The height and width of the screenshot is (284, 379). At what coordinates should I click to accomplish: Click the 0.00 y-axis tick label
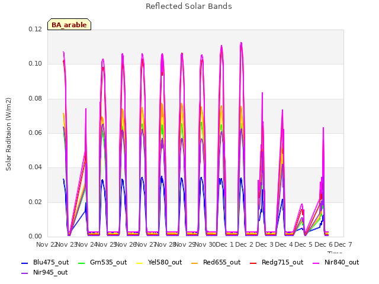[x=36, y=236]
